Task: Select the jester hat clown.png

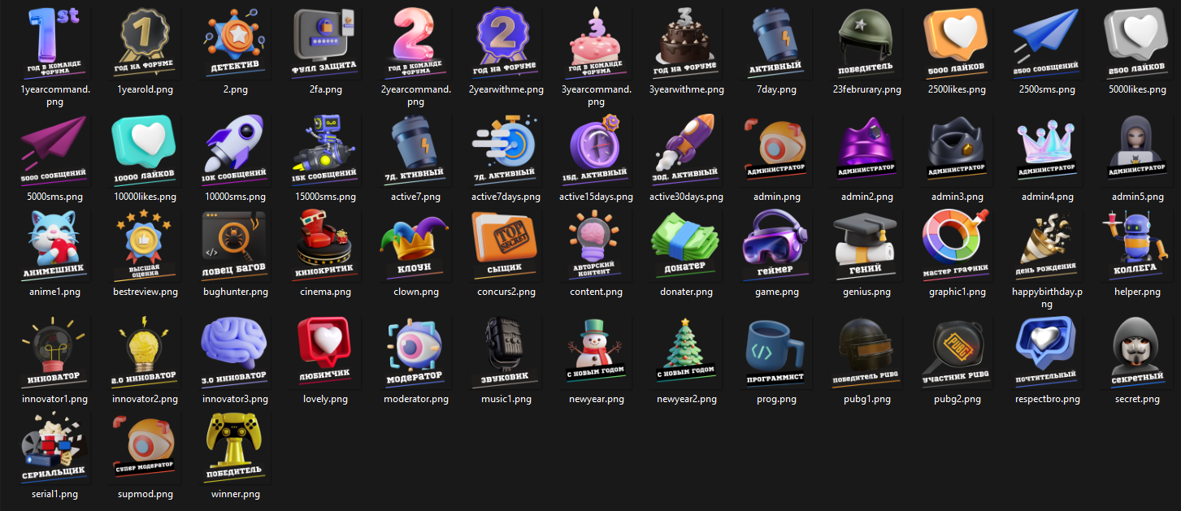Action: [416, 245]
